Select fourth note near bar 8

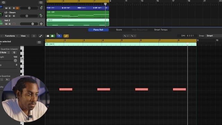point(179,89)
